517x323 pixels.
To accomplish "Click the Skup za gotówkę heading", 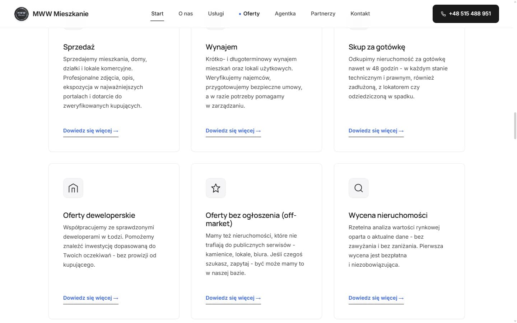I will tap(377, 47).
